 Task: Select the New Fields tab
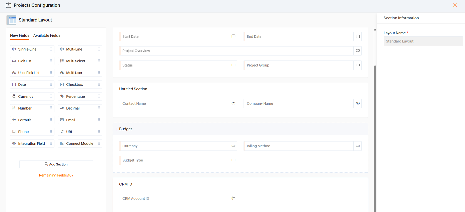20,35
